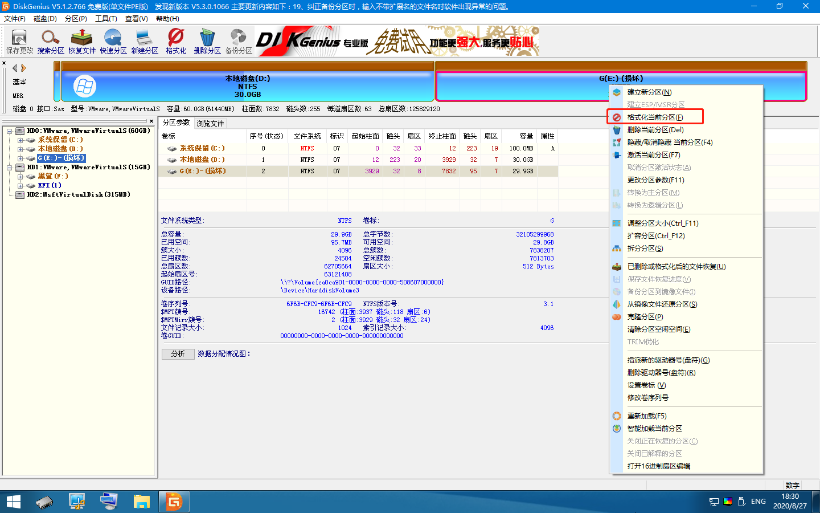820x513 pixels.
Task: Choose 修改卷序列号 menu entry
Action: [x=686, y=397]
